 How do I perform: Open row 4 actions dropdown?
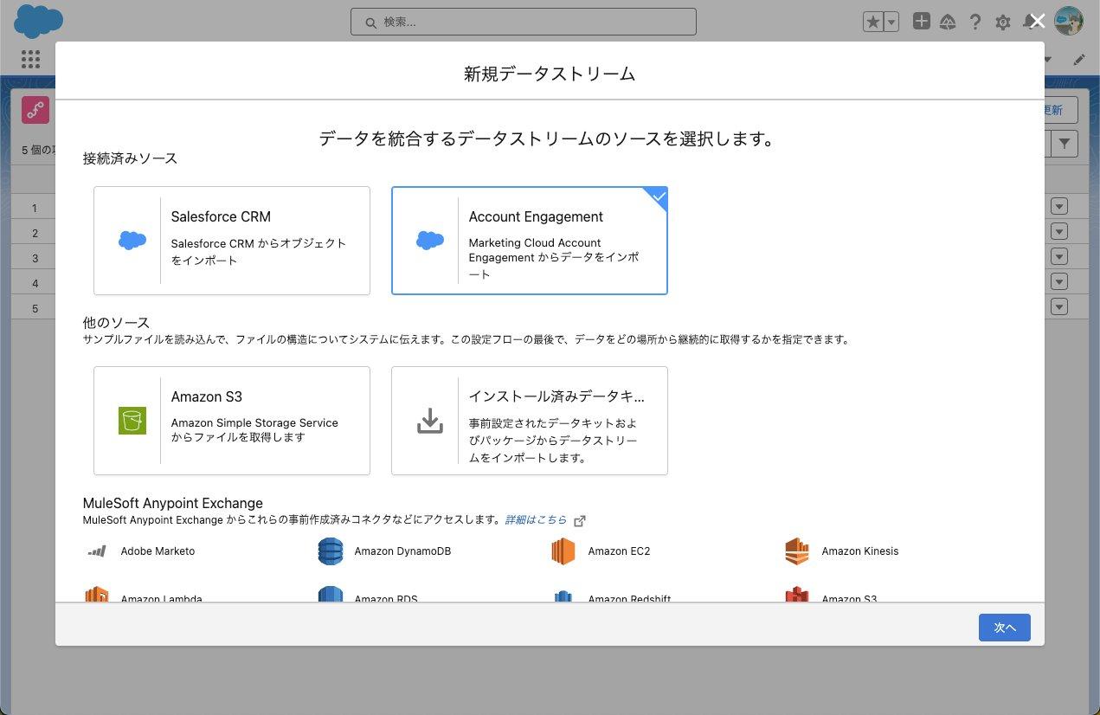click(x=1059, y=282)
